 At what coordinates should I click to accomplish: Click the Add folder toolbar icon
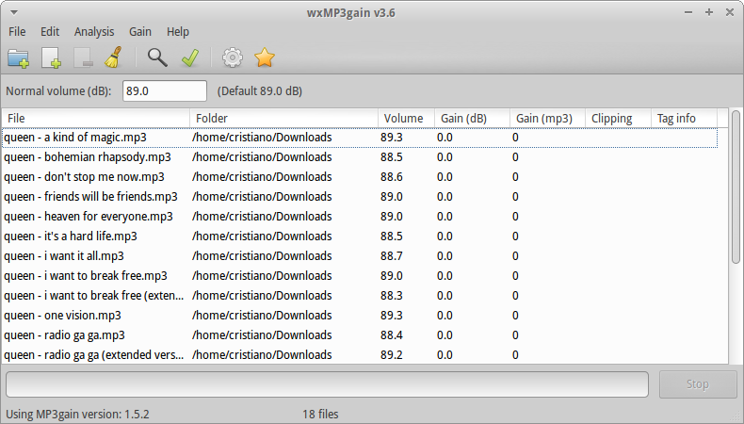click(x=19, y=57)
